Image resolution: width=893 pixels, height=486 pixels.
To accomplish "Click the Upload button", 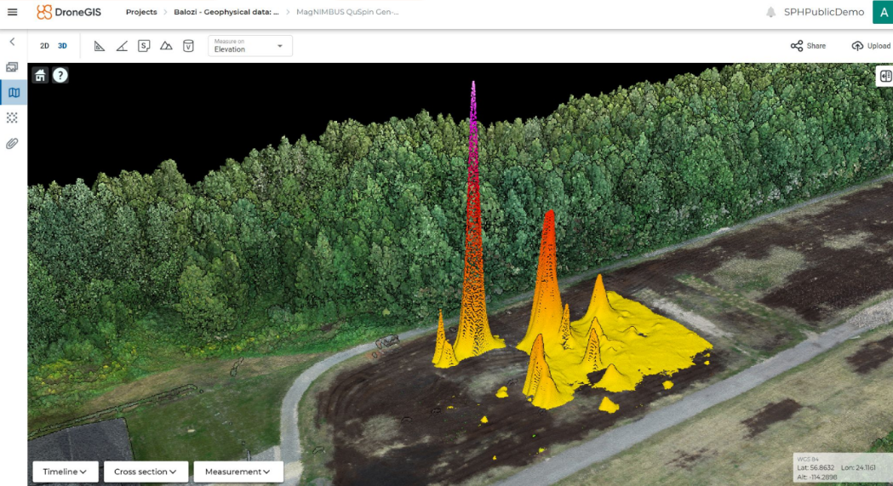I will [870, 46].
